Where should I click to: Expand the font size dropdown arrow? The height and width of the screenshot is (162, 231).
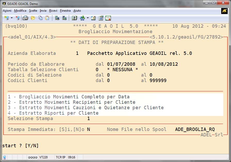tap(88, 18)
